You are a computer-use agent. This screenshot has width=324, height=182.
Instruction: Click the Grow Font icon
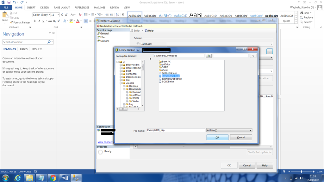pos(62,15)
